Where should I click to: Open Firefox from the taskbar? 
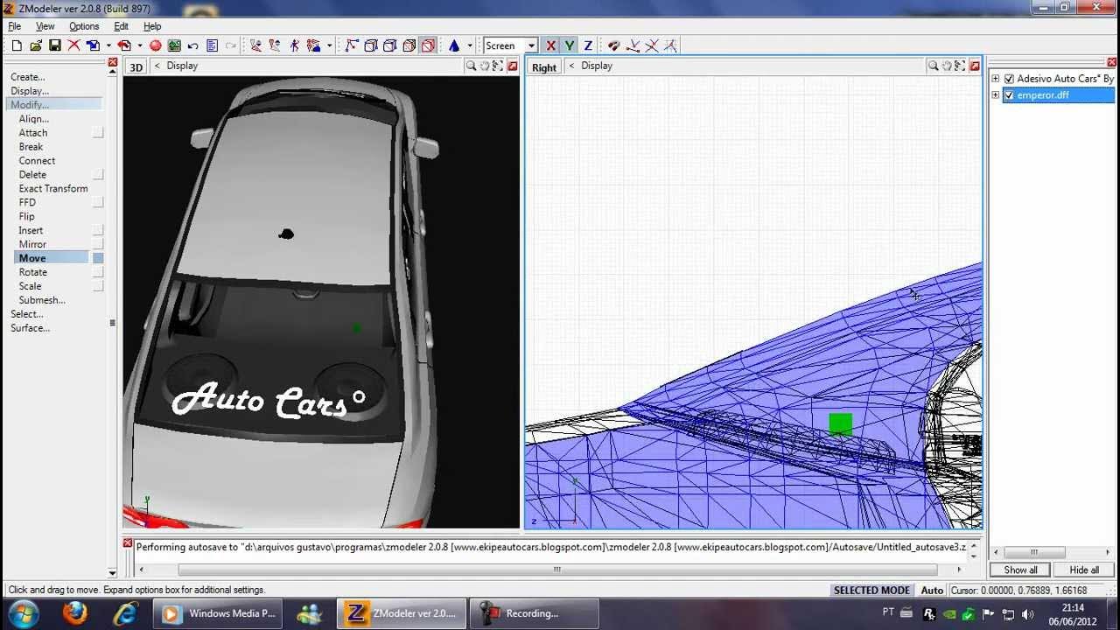click(75, 613)
